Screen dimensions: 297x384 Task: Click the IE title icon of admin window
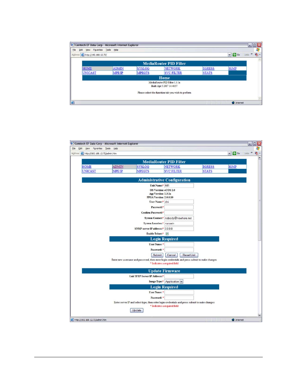point(73,143)
